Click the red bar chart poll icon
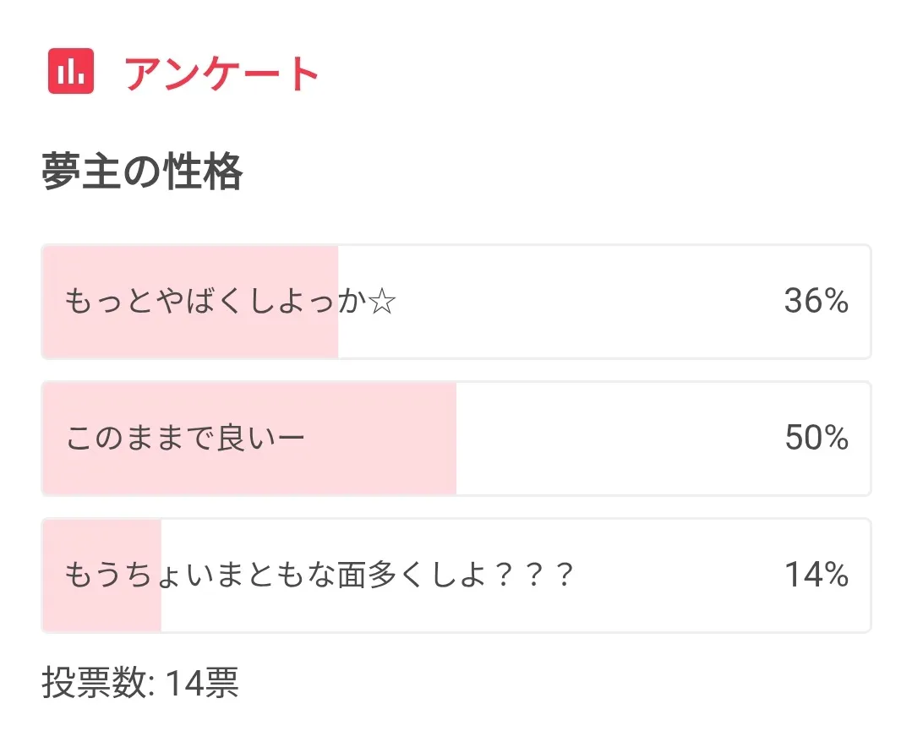Image resolution: width=912 pixels, height=742 pixels. click(71, 72)
